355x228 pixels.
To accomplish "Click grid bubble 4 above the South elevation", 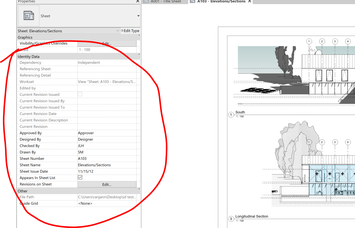I will (348, 41).
